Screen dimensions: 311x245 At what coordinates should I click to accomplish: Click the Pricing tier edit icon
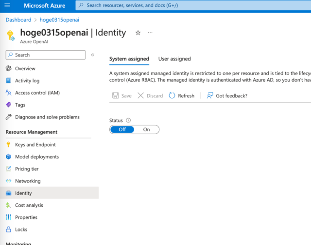click(x=9, y=168)
